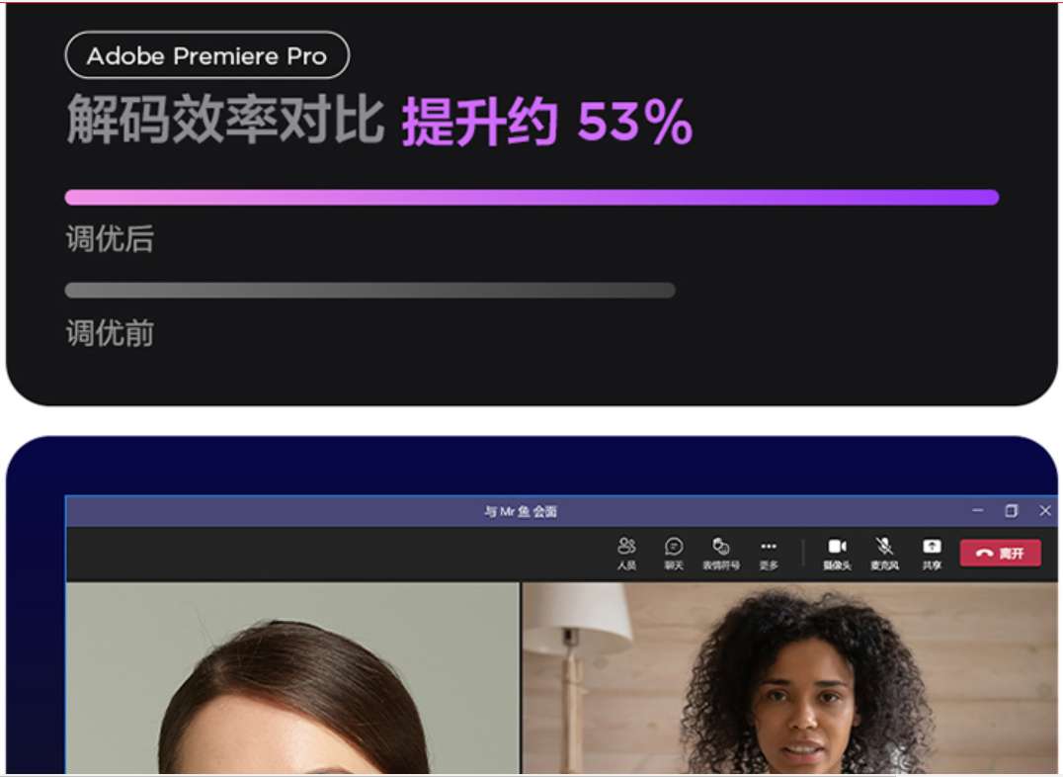This screenshot has height=777, width=1063.
Task: Maximize the meeting window
Action: (x=1011, y=510)
